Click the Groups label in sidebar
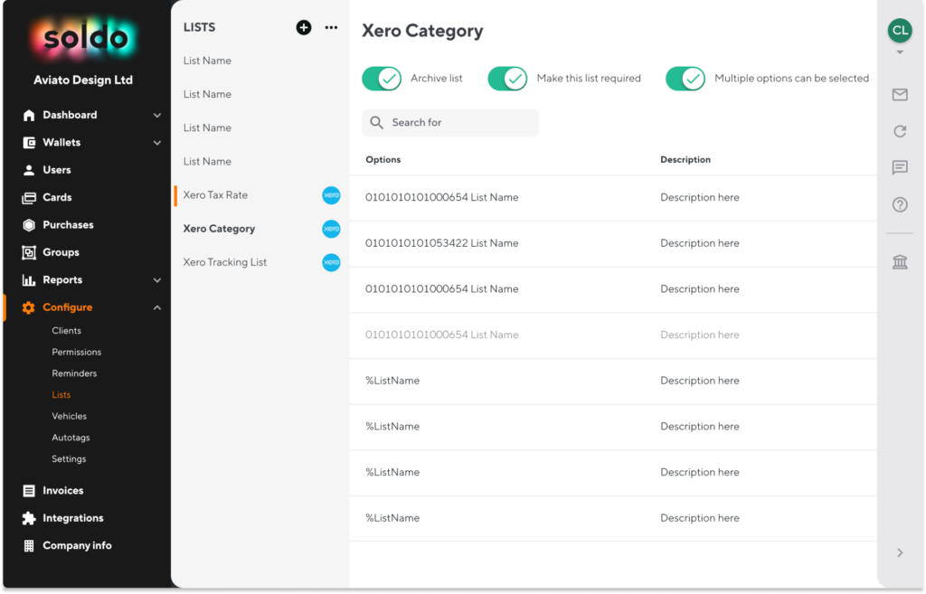Image resolution: width=926 pixels, height=594 pixels. tap(61, 252)
